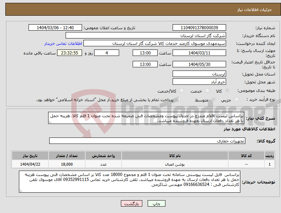Click price validity time field 13:00

145,64
